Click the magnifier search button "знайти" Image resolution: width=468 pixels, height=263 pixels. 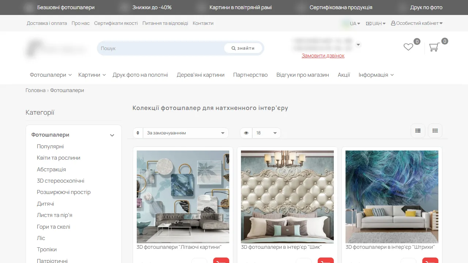243,48
